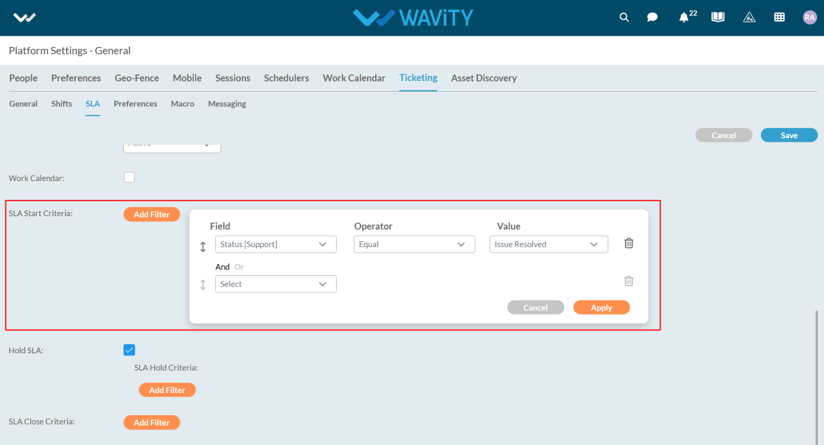824x445 pixels.
Task: Click trash icon on the Select row
Action: pos(629,281)
